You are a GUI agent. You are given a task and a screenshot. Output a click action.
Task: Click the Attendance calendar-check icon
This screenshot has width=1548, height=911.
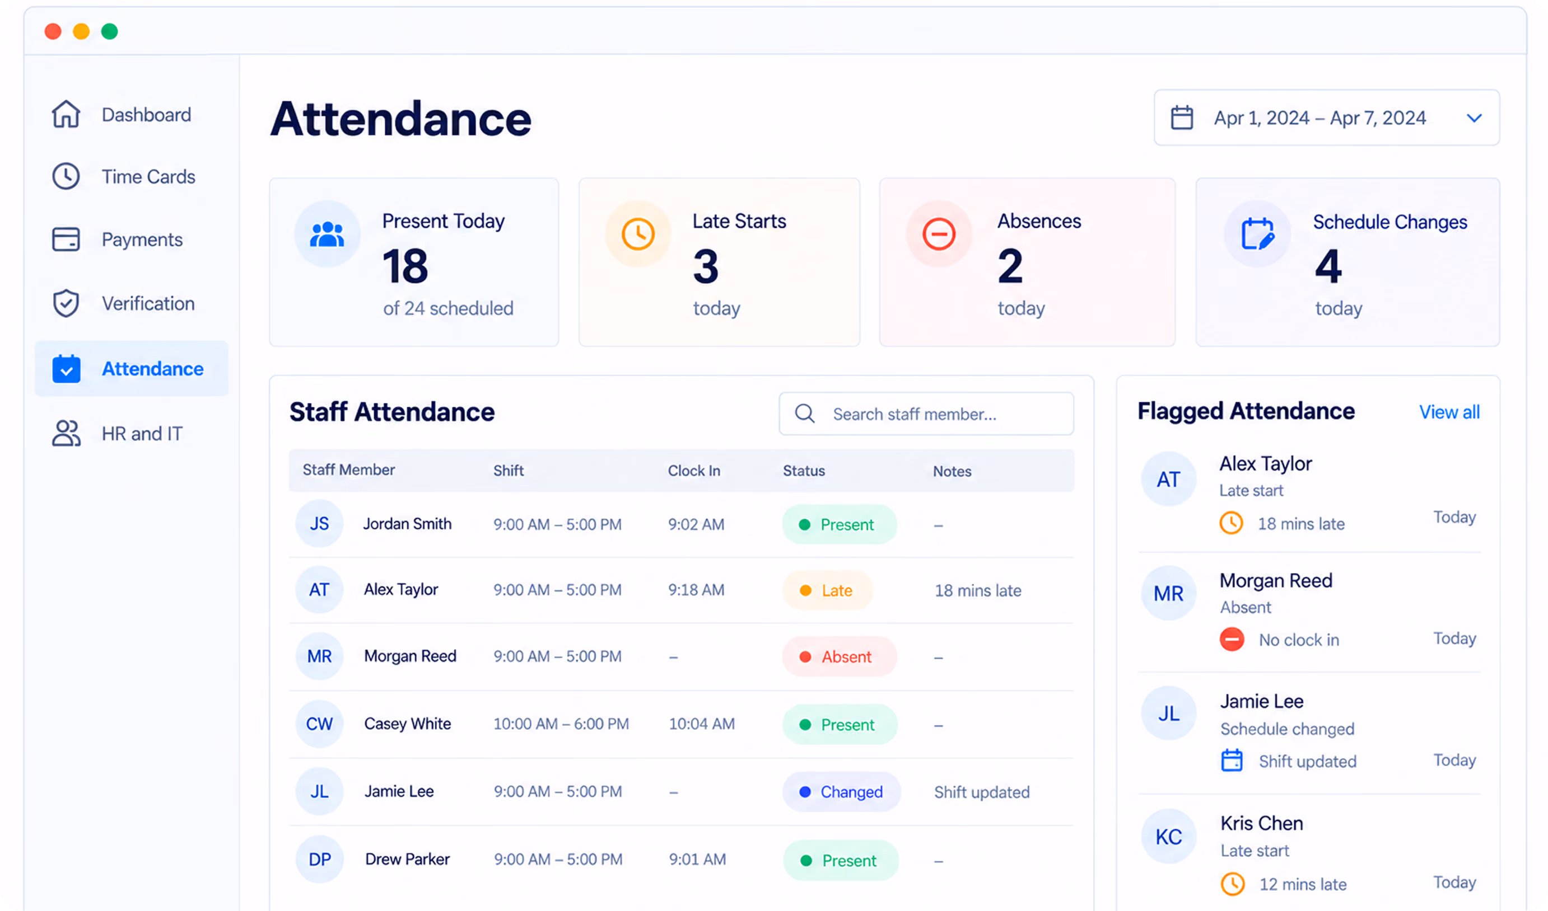(66, 368)
